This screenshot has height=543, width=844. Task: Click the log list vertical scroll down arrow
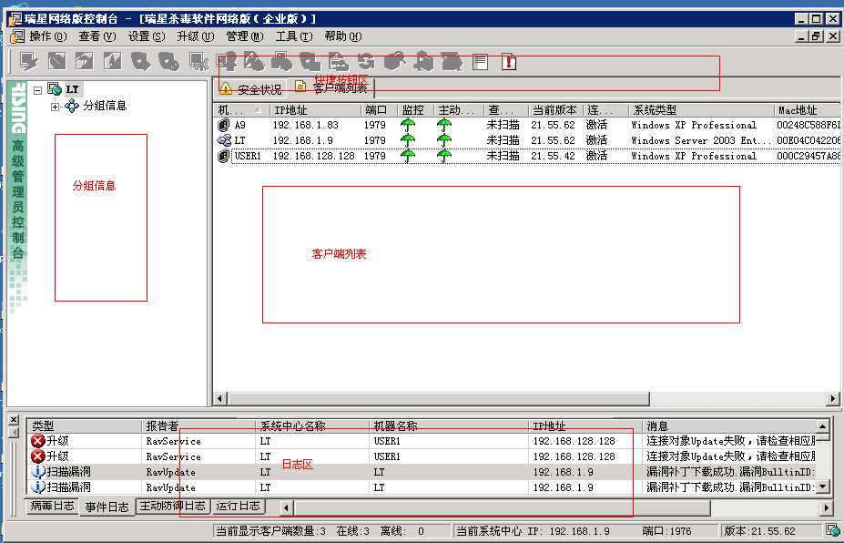[823, 487]
